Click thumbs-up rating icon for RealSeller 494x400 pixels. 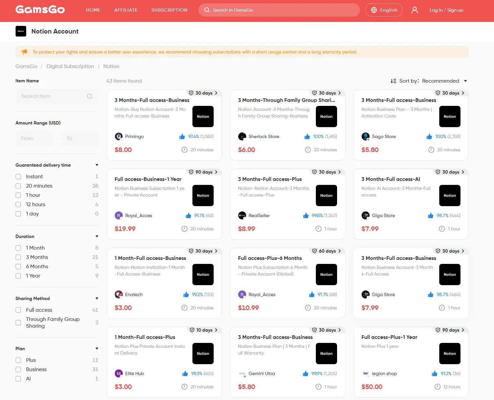pyautogui.click(x=306, y=215)
